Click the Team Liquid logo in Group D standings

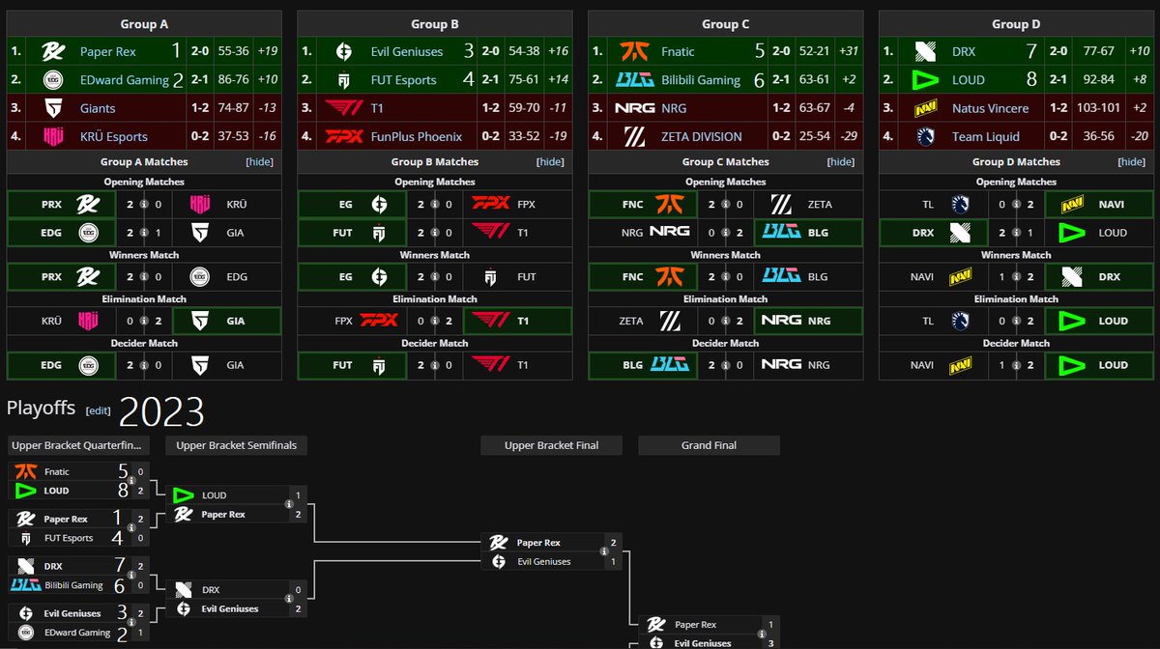click(925, 136)
